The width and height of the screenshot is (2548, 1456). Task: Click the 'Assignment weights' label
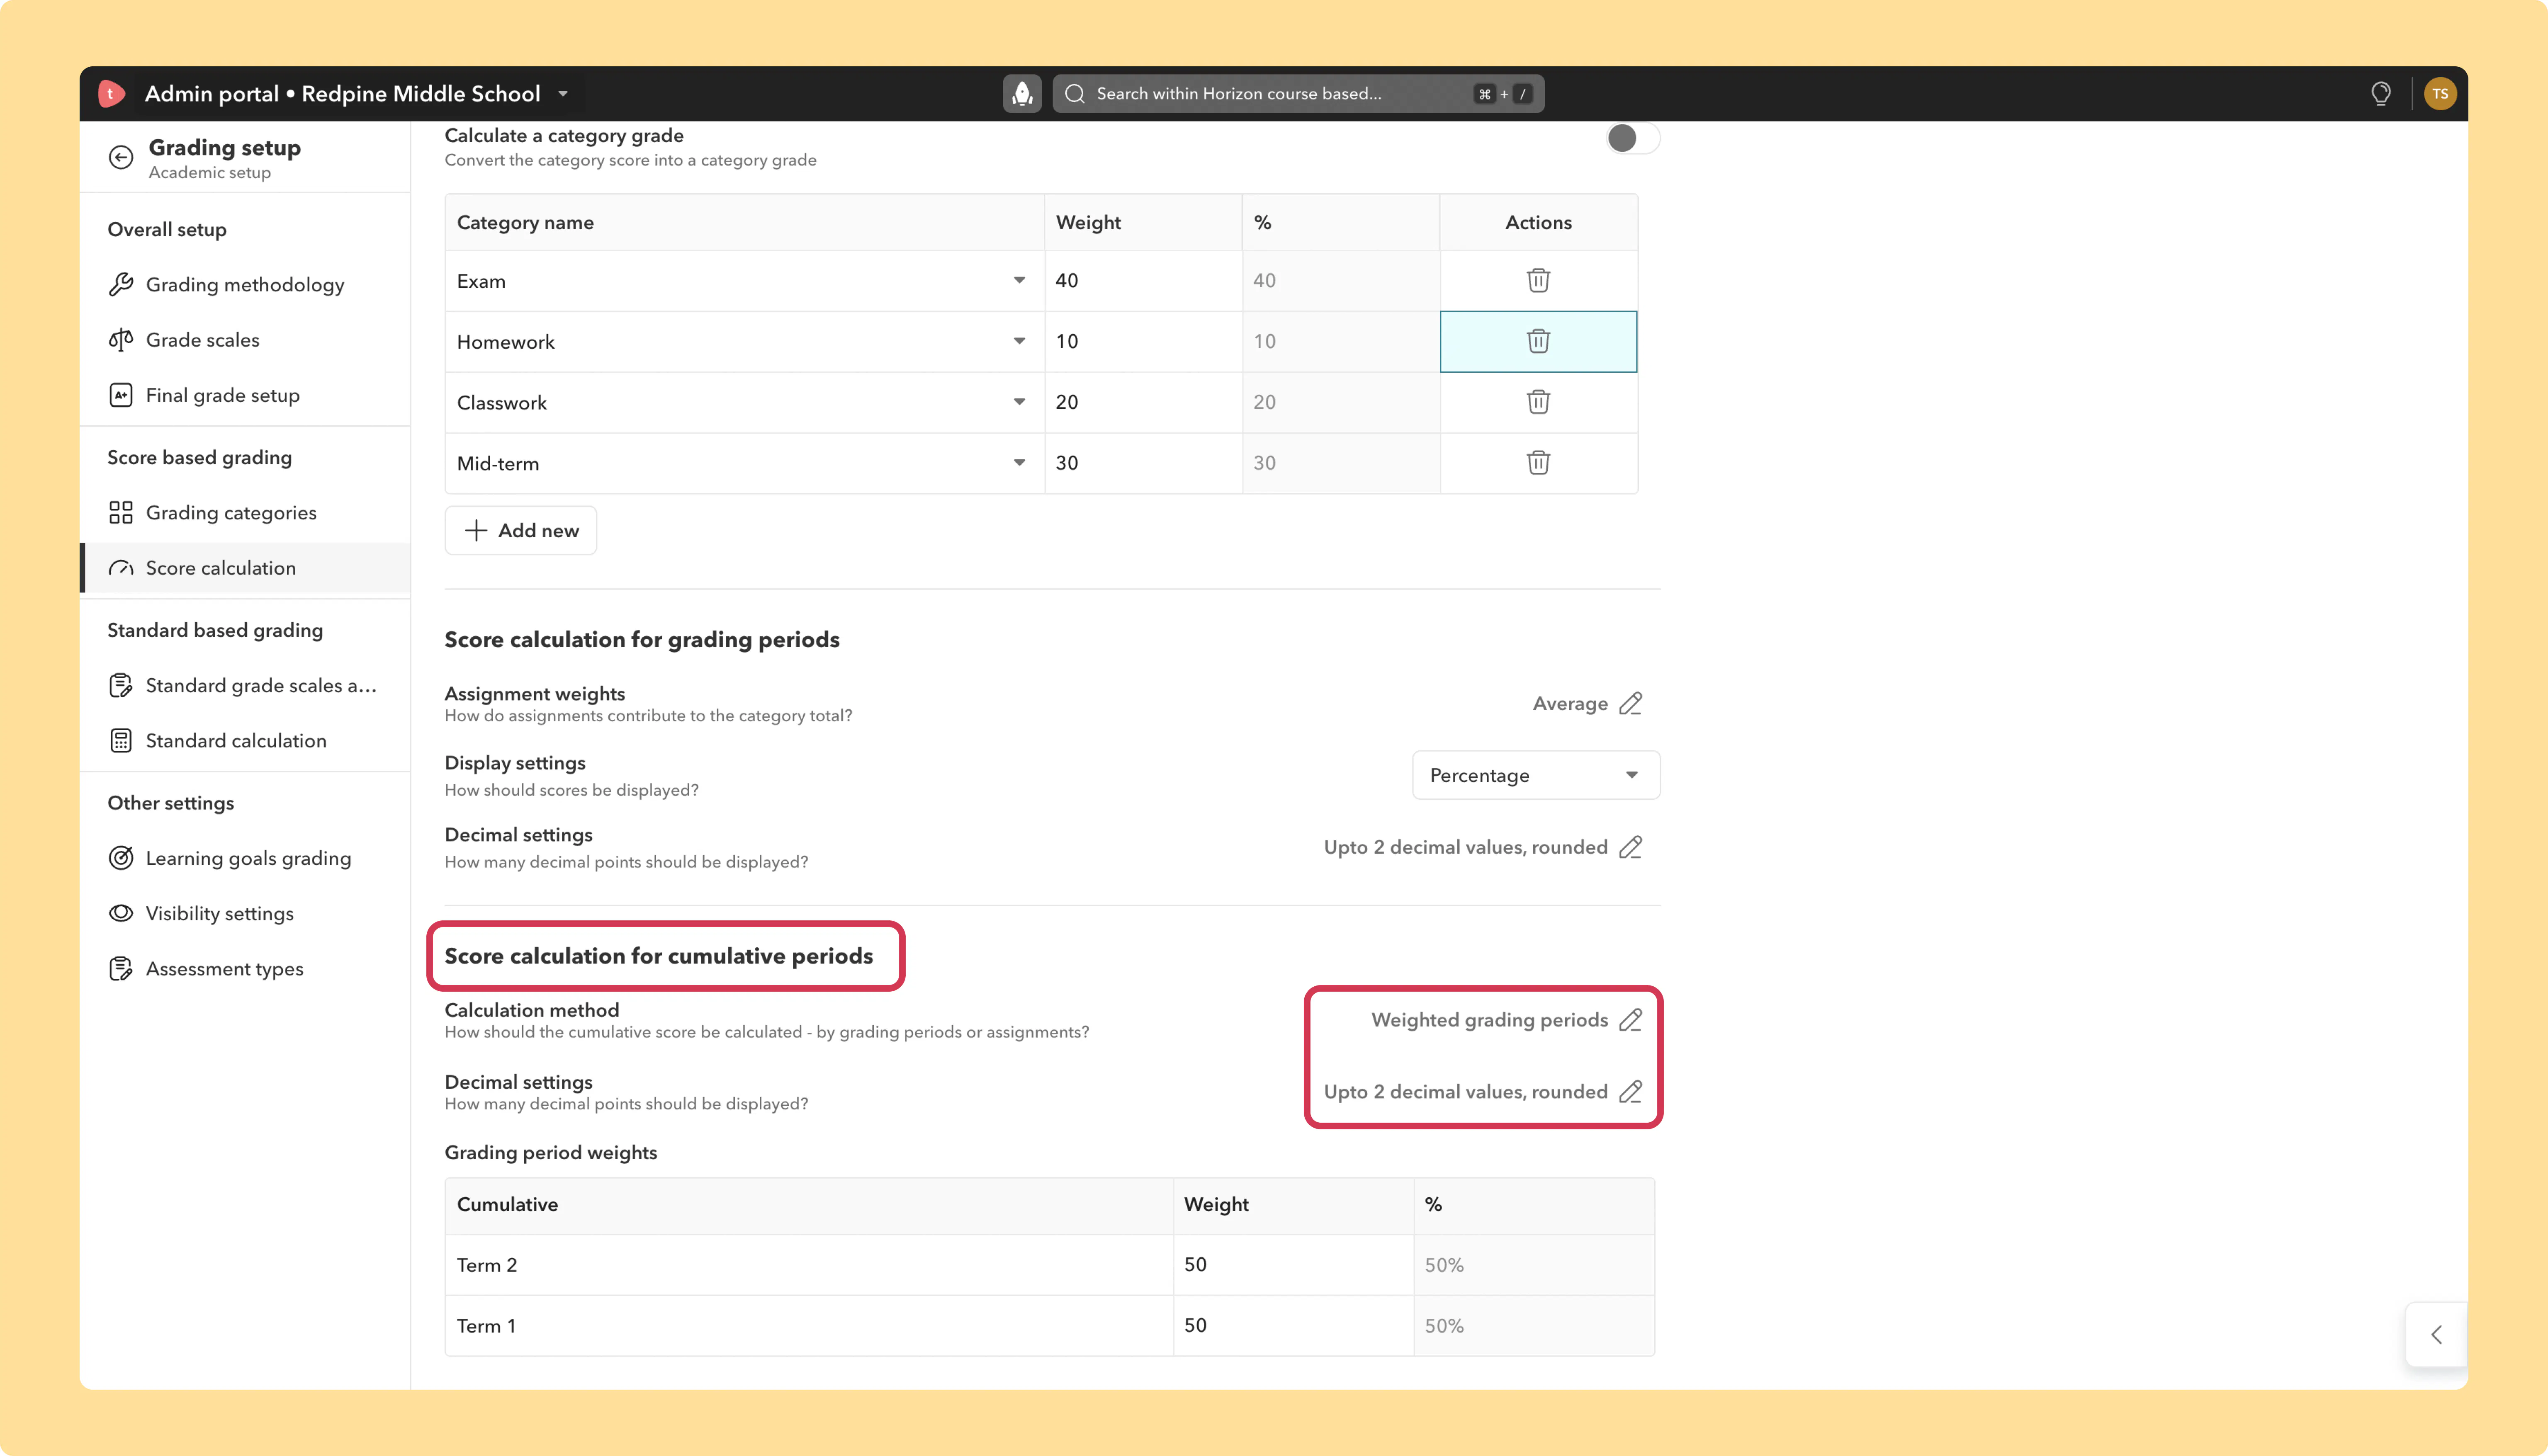tap(535, 694)
